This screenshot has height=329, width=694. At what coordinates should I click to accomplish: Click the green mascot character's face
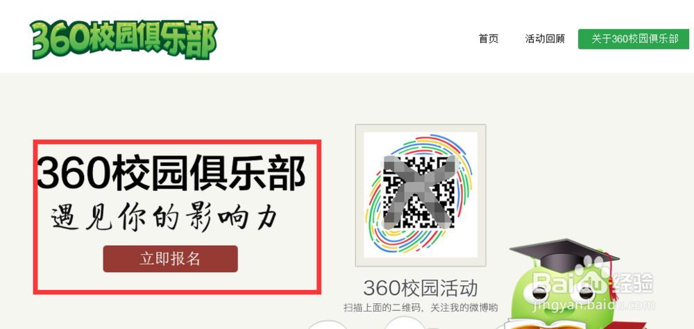click(560, 294)
